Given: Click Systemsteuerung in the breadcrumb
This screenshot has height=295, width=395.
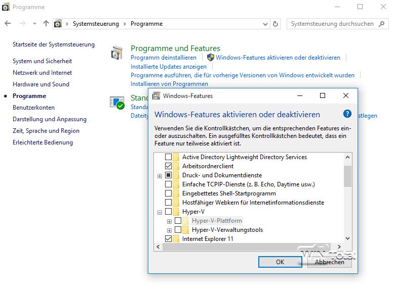Looking at the screenshot, I should pos(96,24).
